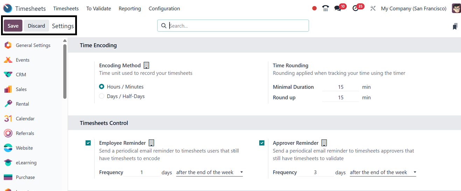
Task: Click the user avatar picture
Action: click(x=456, y=8)
